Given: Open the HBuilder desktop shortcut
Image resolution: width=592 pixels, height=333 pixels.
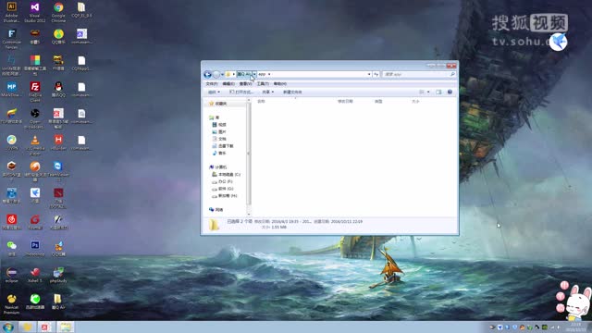Looking at the screenshot, I should 58,142.
